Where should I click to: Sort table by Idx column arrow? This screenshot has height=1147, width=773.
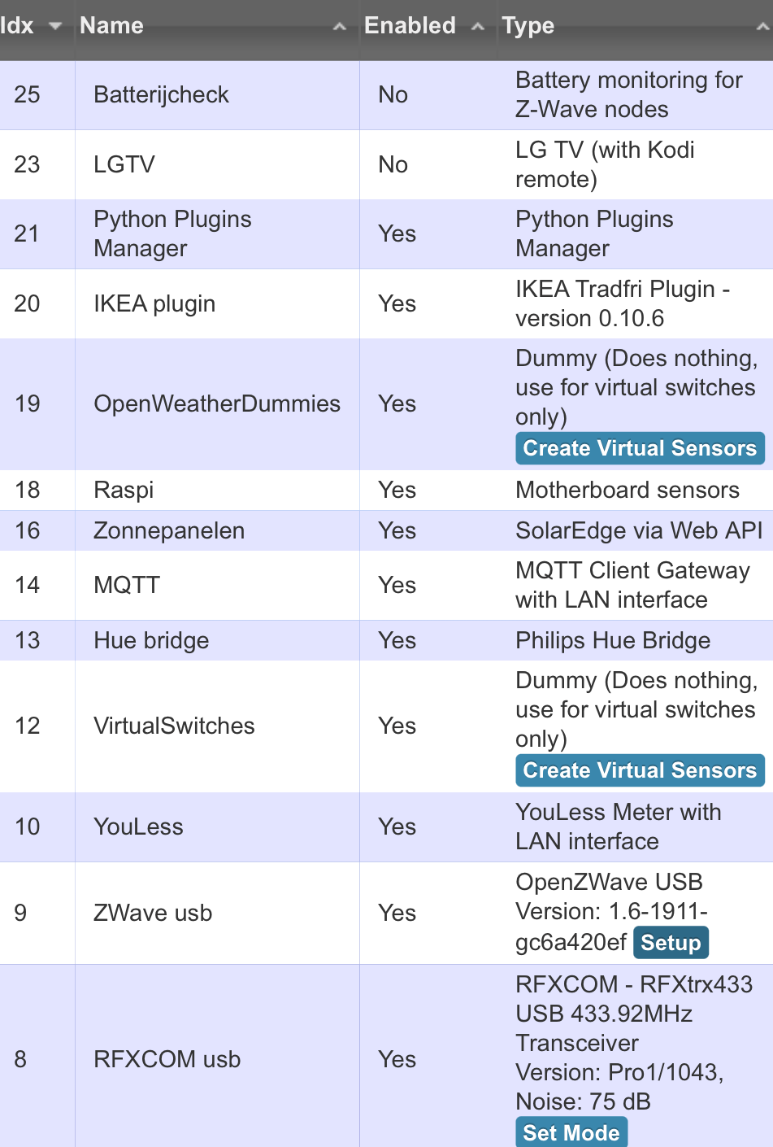pos(55,26)
